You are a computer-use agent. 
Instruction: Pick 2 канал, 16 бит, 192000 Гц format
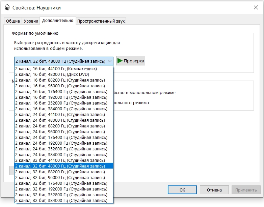64,97
